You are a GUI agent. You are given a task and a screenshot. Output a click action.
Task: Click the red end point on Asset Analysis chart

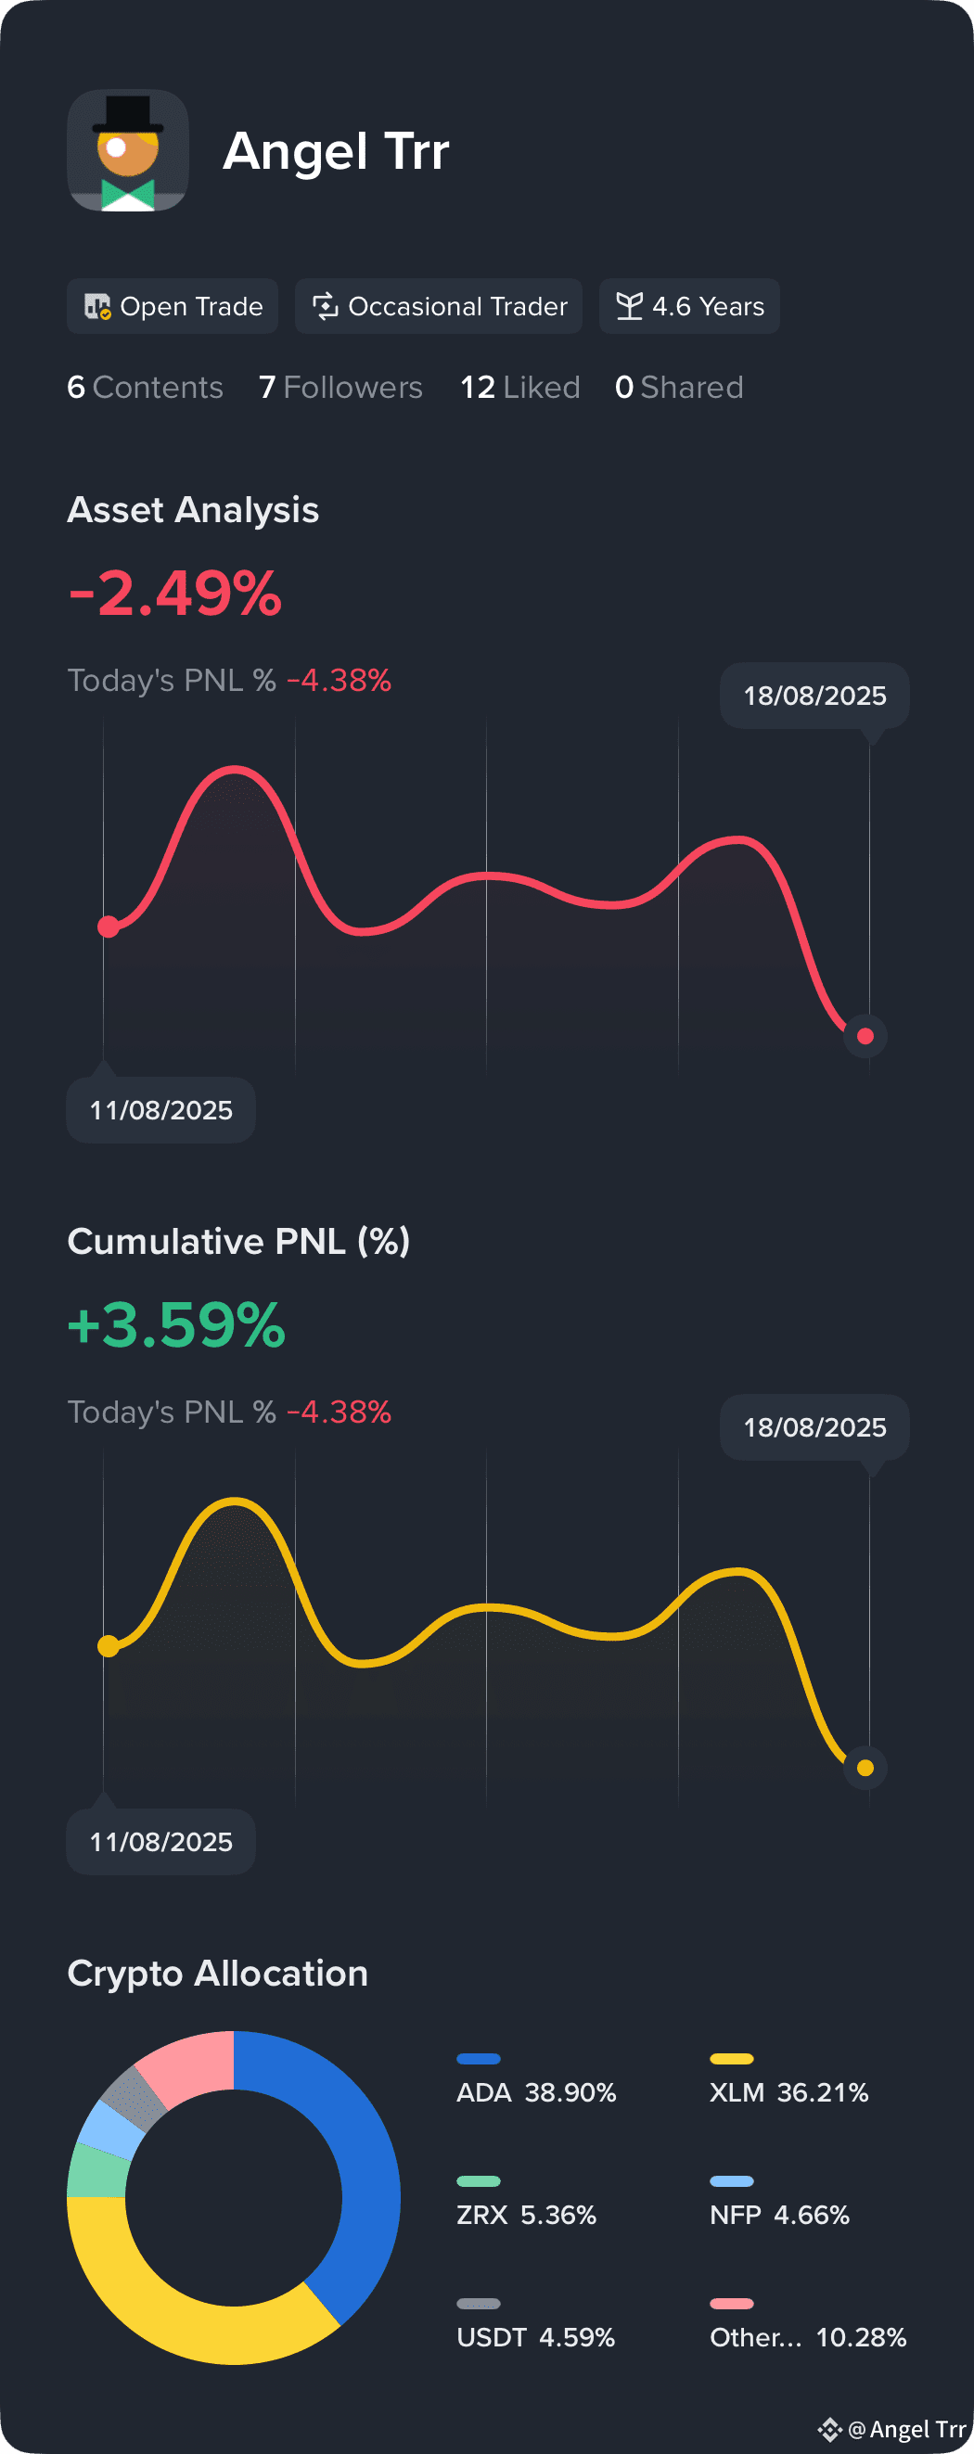[x=865, y=1036]
